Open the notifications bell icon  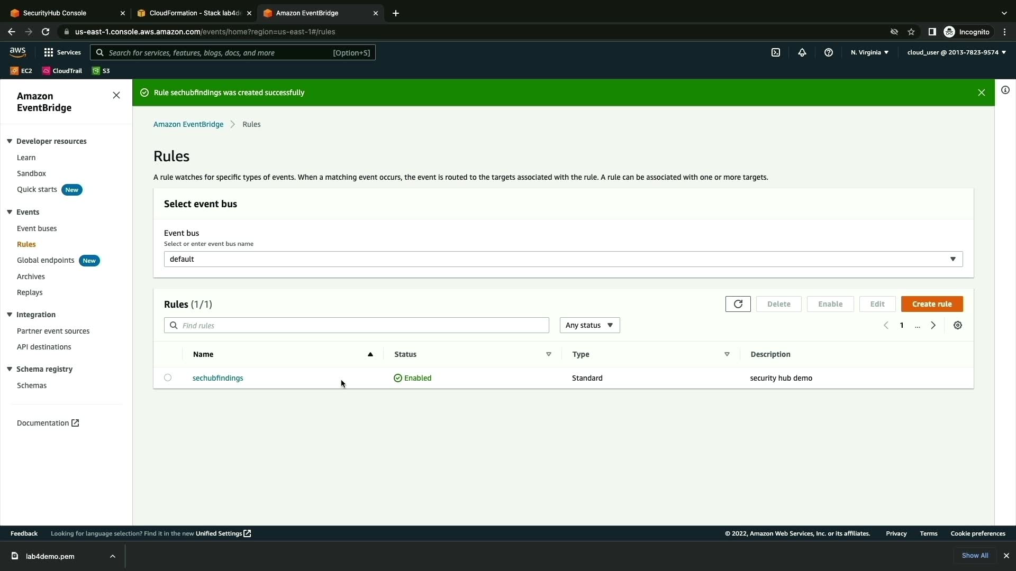coord(802,52)
